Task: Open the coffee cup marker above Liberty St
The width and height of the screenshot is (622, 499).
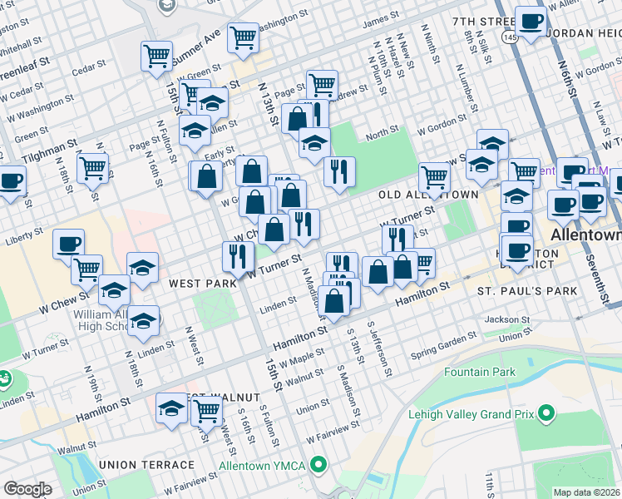Action: (69, 245)
